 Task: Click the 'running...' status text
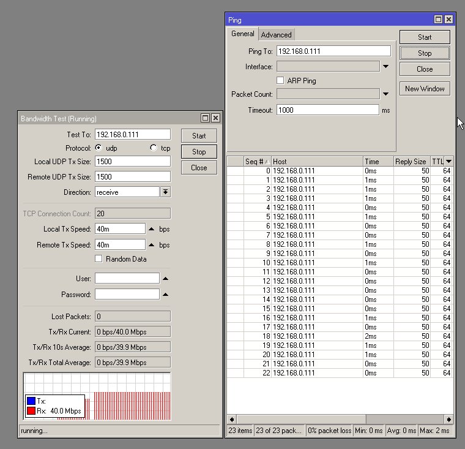click(x=34, y=431)
